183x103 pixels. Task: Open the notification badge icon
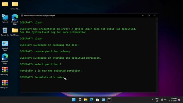click(x=179, y=100)
